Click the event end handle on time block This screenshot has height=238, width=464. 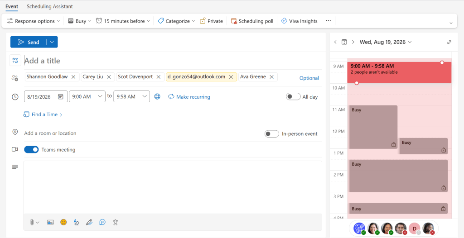(357, 83)
